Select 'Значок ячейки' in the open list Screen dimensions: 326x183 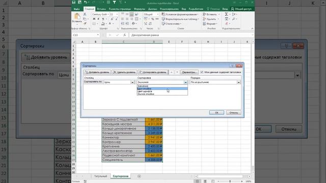(x=162, y=94)
